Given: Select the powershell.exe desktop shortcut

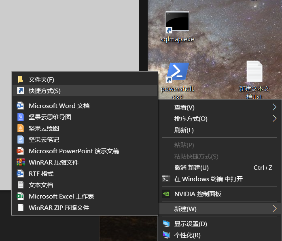Looking at the screenshot, I should pos(177,73).
